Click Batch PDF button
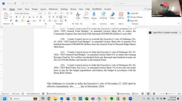Viewport: 182px width, 102px height. (133, 21)
